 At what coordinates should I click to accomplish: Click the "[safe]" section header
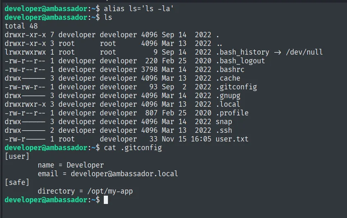coord(17,182)
